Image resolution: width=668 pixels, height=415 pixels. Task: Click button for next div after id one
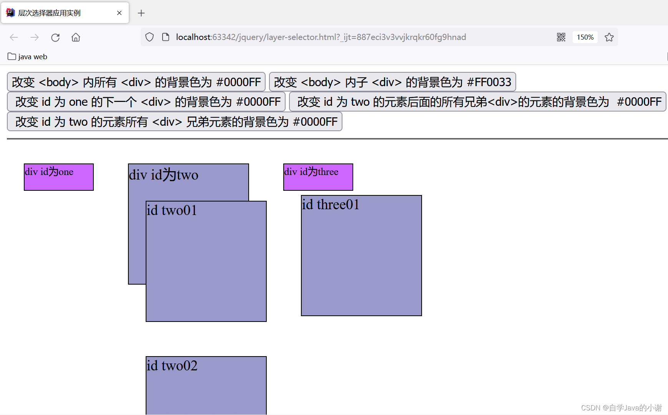click(146, 102)
